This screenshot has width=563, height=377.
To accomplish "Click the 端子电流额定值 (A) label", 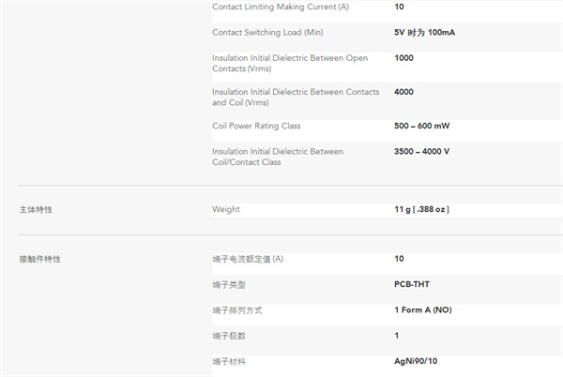I will point(248,259).
